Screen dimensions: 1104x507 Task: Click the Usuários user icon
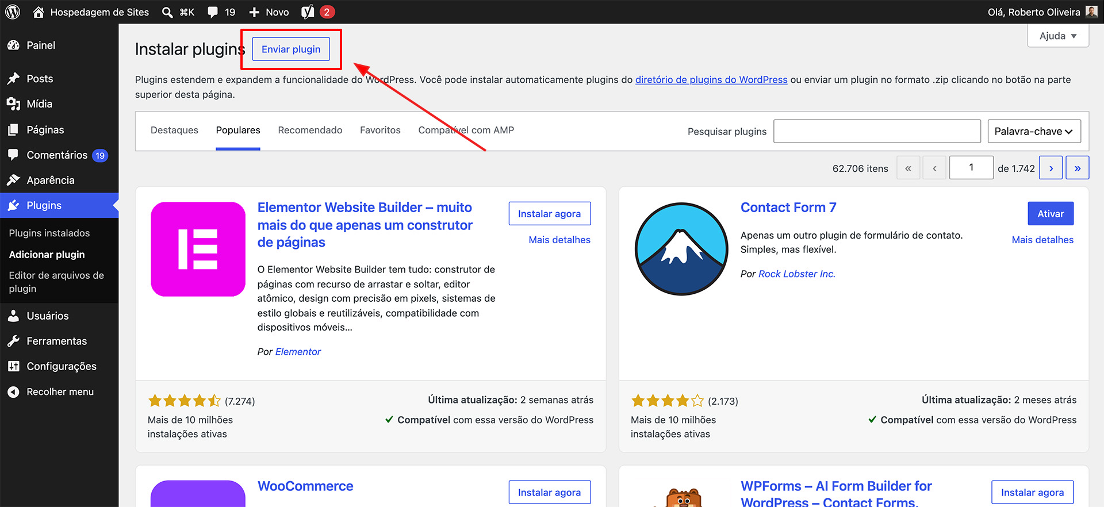(x=13, y=316)
